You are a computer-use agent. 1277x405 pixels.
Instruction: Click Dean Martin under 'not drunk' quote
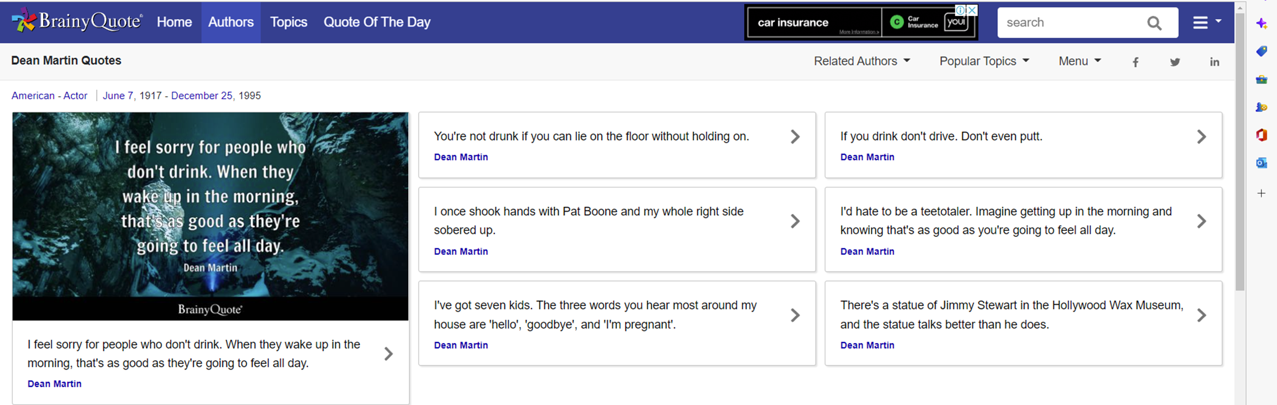(461, 157)
